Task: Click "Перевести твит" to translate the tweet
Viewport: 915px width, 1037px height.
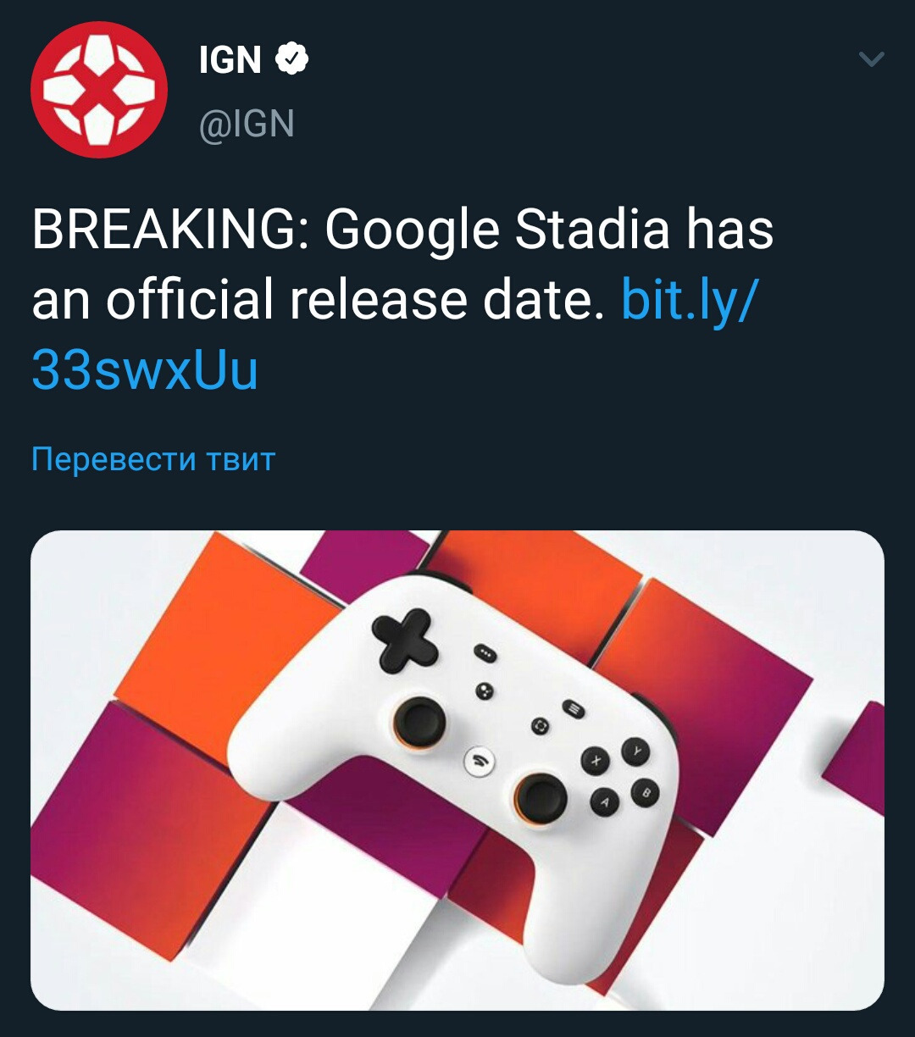Action: [153, 459]
